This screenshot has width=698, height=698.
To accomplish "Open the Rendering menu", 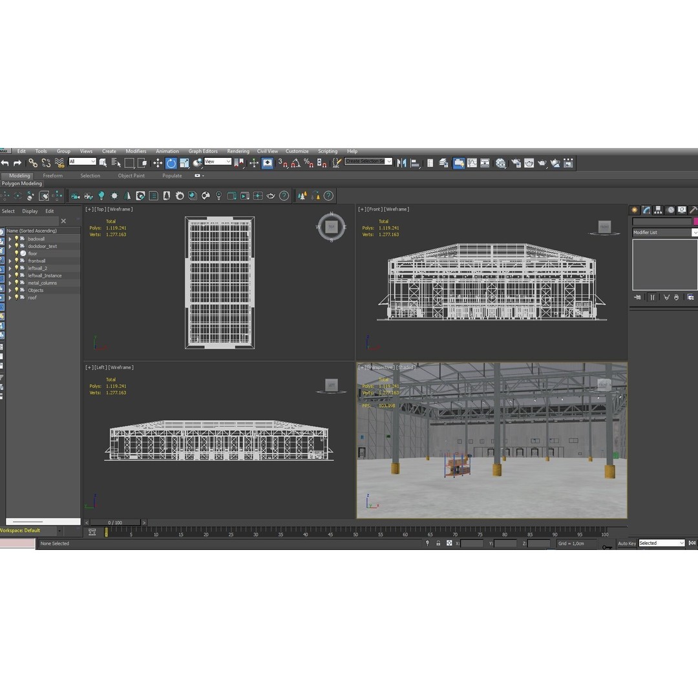I will point(238,151).
